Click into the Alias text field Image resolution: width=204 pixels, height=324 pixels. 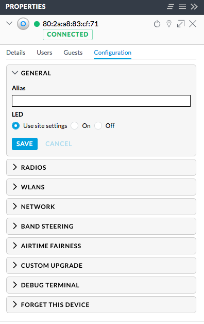(101, 101)
